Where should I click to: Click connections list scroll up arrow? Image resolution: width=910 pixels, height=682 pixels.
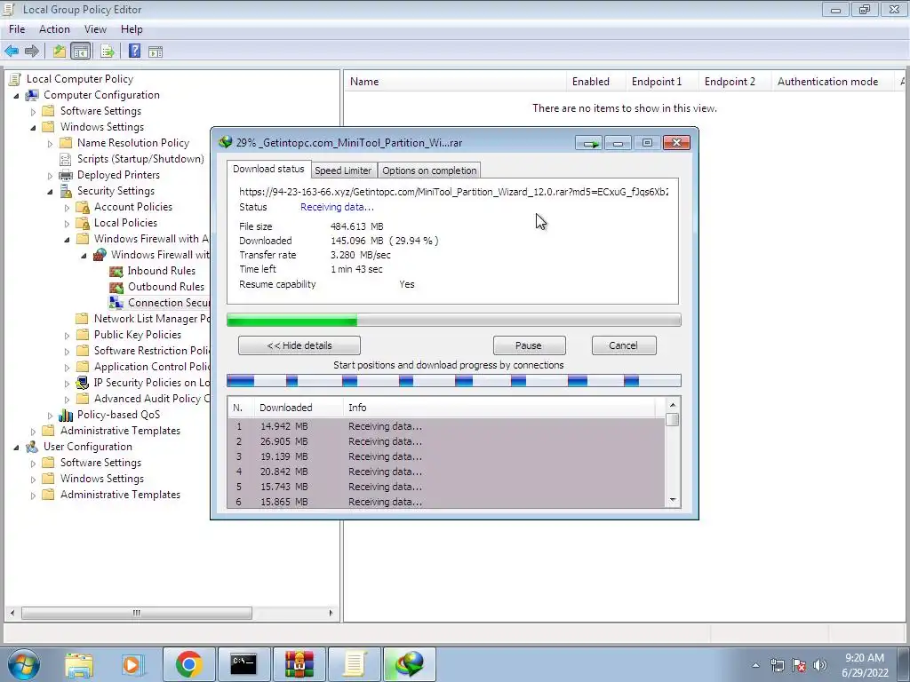[x=673, y=405]
